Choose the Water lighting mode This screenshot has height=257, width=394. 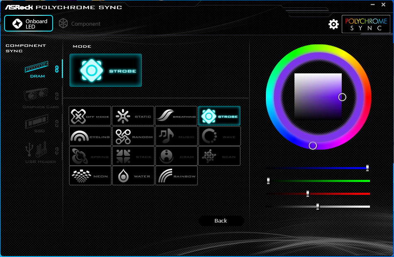(x=133, y=176)
